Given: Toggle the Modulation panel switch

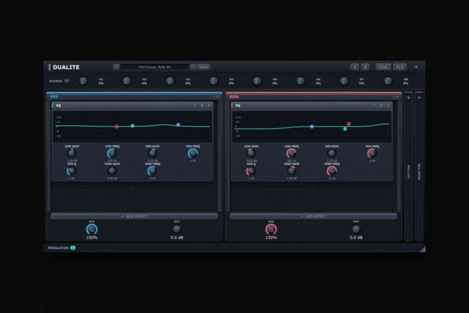Looking at the screenshot, I should click(73, 247).
